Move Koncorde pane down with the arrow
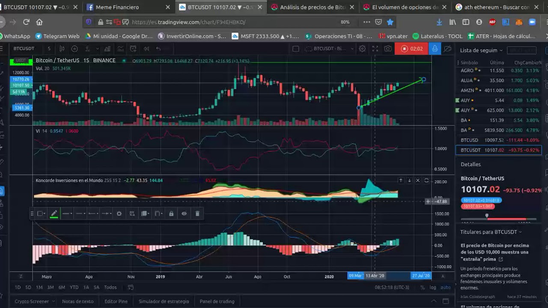 tap(409, 181)
